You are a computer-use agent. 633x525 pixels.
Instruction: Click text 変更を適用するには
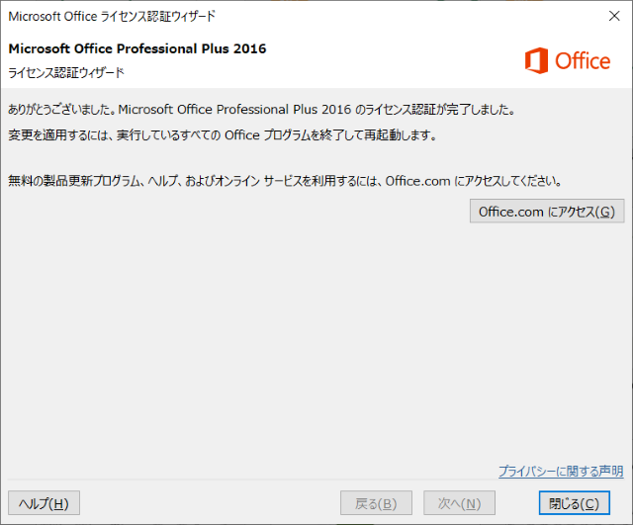pos(58,134)
